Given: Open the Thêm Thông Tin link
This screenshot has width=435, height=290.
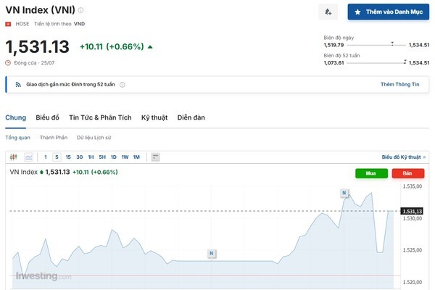Looking at the screenshot, I should pos(399,84).
